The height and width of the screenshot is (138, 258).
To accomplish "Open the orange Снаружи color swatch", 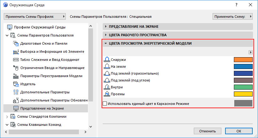I will click(x=243, y=60).
